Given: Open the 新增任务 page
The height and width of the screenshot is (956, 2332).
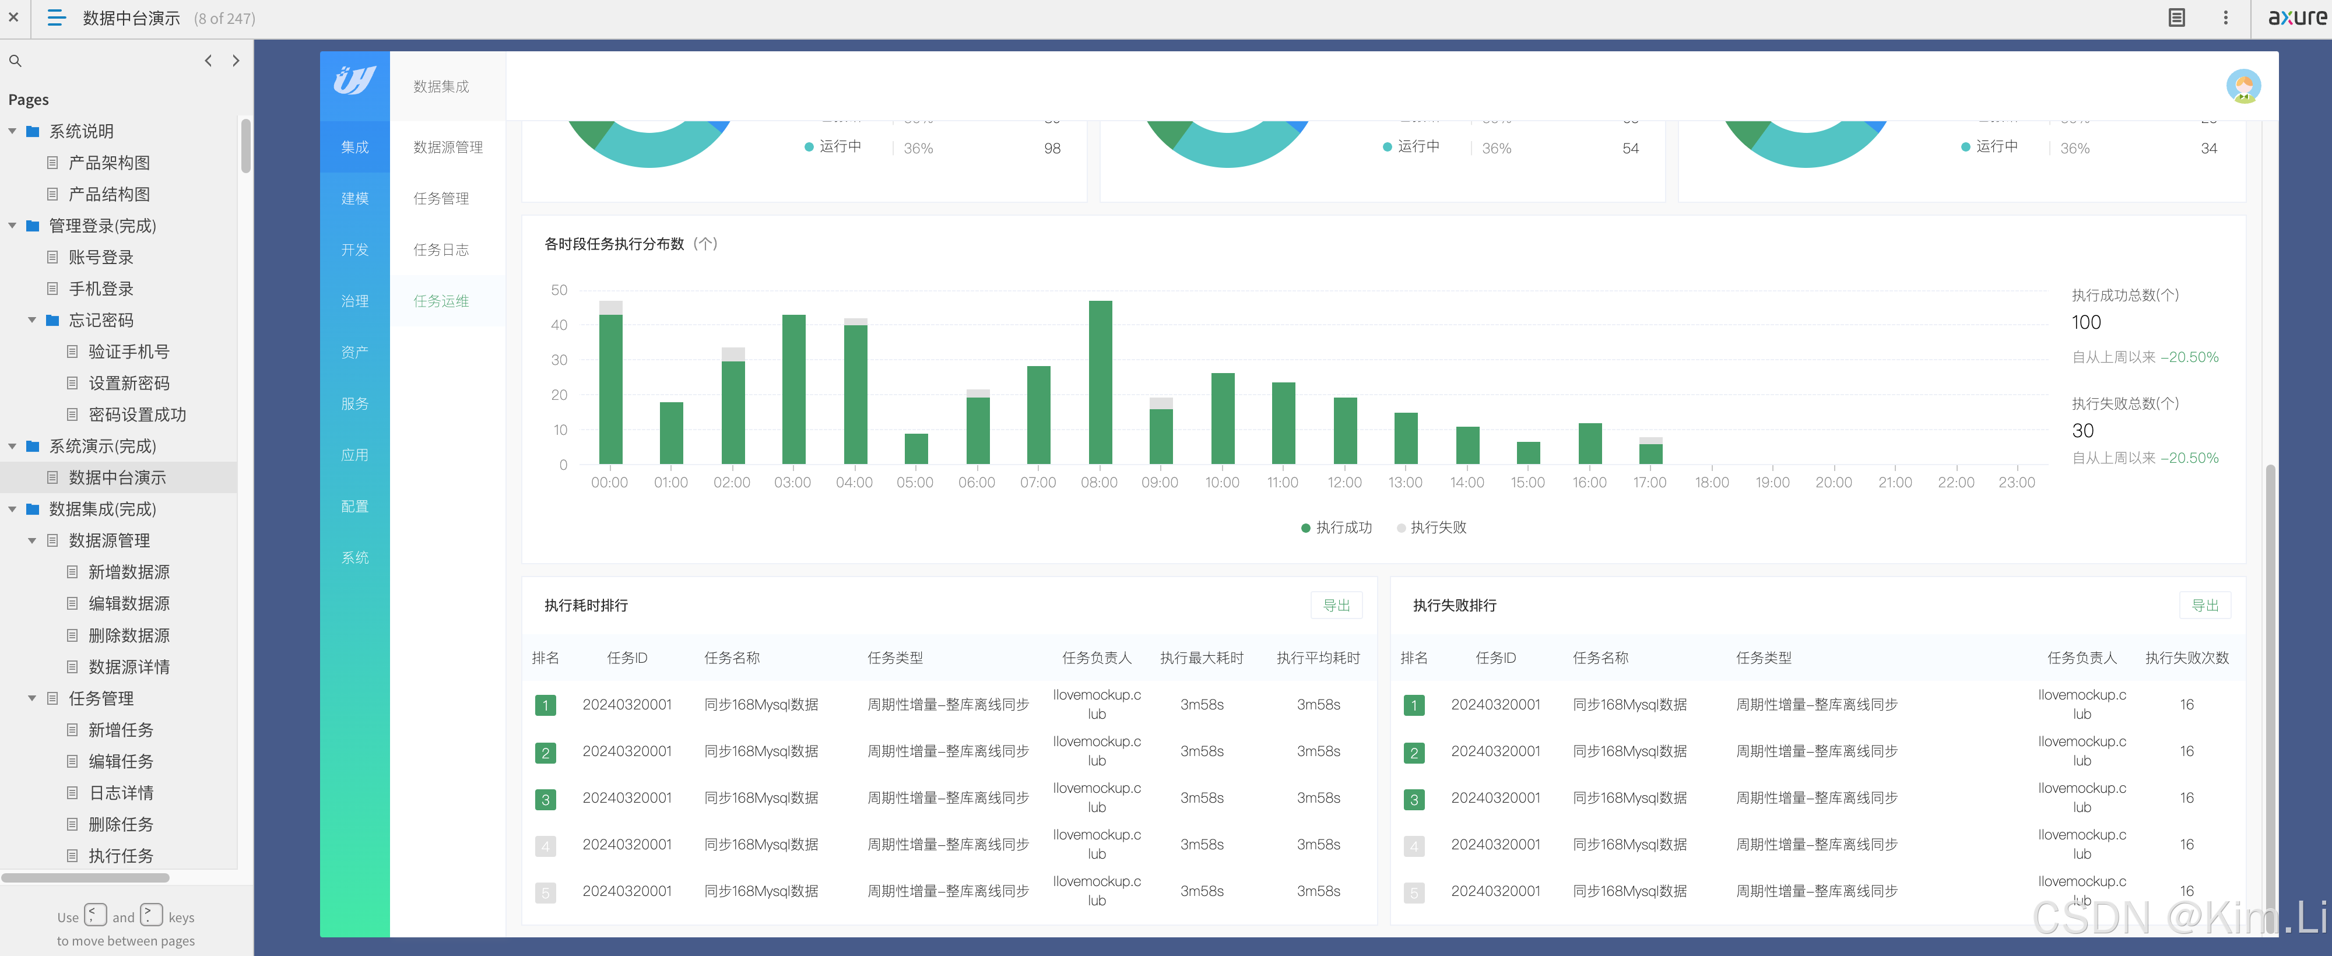Looking at the screenshot, I should (121, 730).
